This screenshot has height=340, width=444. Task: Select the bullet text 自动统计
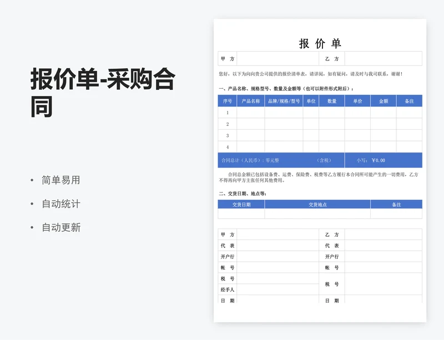(61, 204)
